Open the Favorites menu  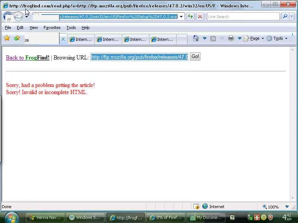tap(52, 28)
